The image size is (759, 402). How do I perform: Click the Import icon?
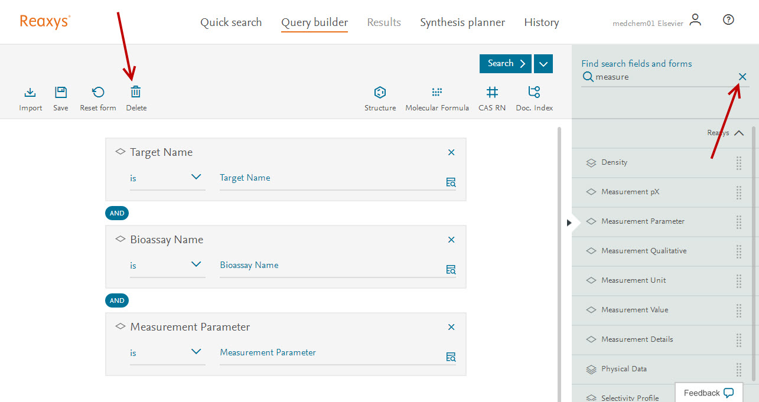tap(30, 93)
